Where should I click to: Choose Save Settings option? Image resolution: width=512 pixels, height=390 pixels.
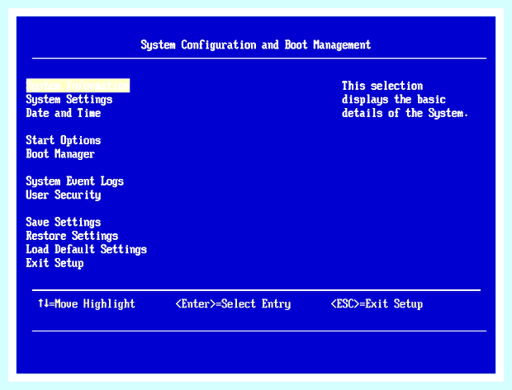64,222
